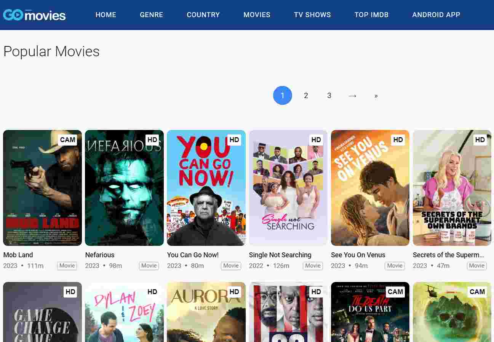This screenshot has height=342, width=494.
Task: Open the See You On Venus poster
Action: (370, 188)
